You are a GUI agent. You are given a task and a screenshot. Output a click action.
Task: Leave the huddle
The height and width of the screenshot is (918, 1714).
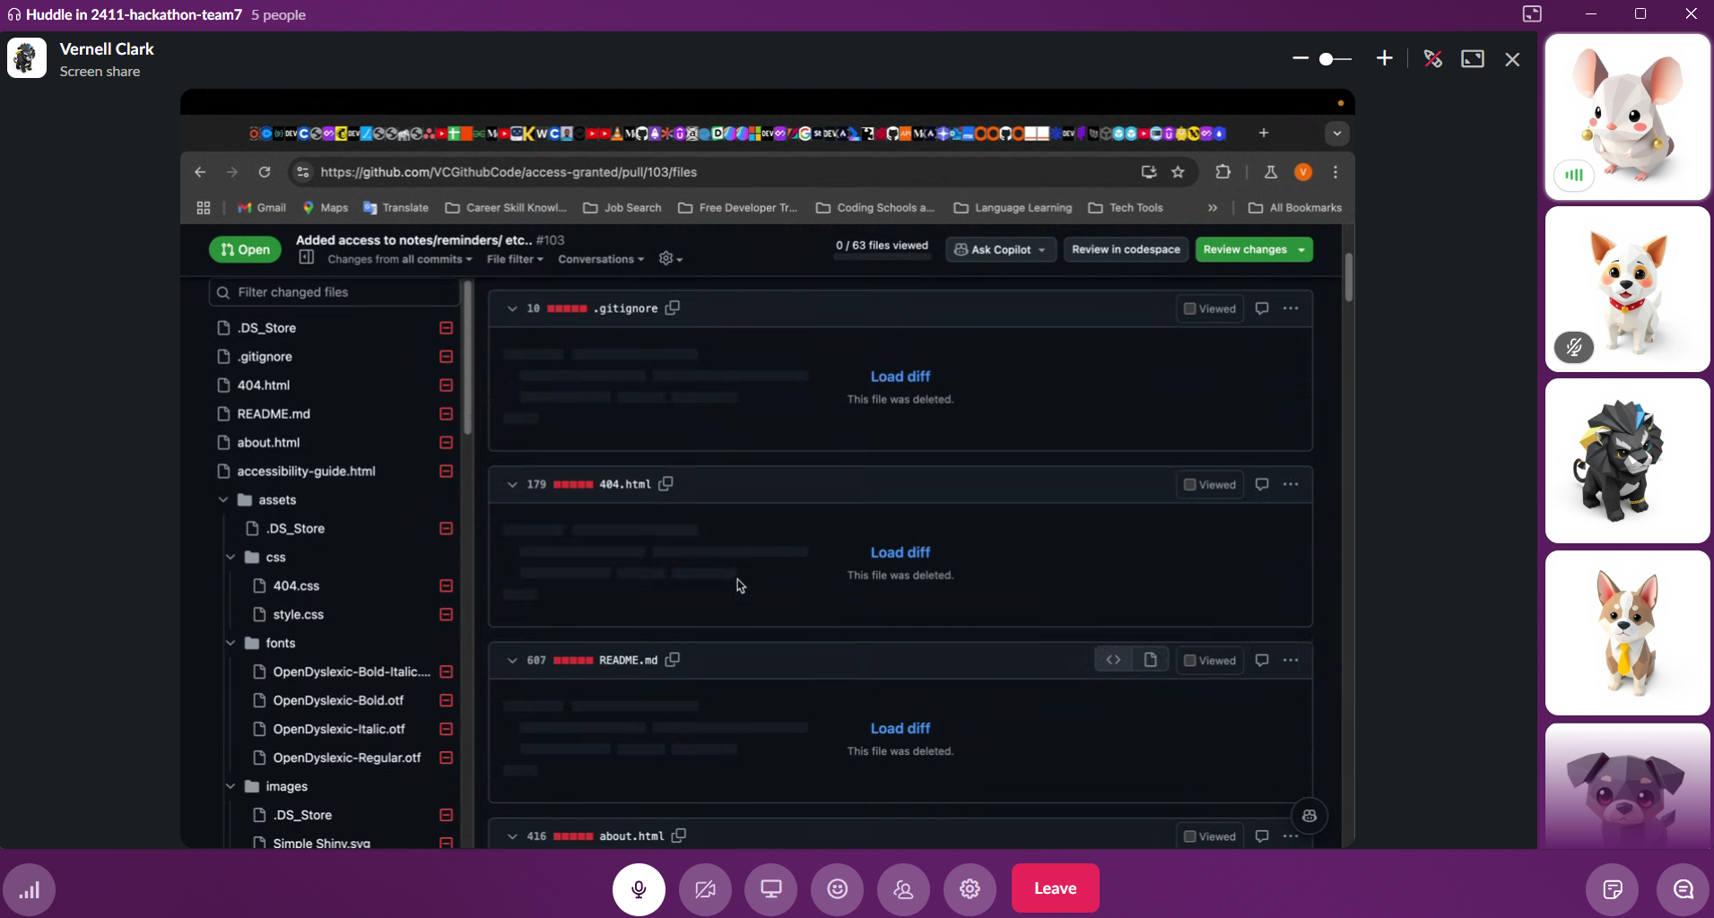(1055, 888)
